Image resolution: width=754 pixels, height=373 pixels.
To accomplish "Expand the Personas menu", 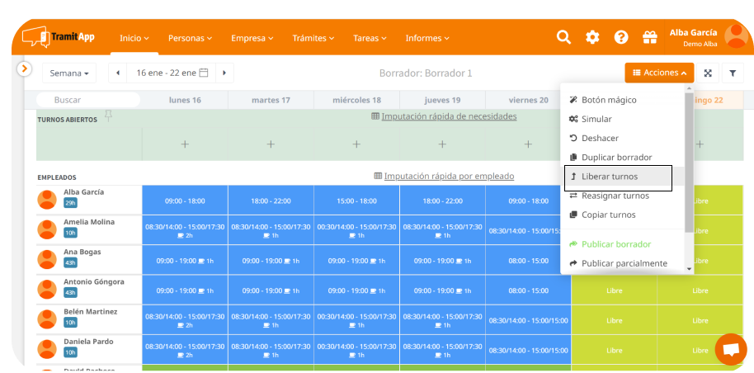I will click(190, 38).
